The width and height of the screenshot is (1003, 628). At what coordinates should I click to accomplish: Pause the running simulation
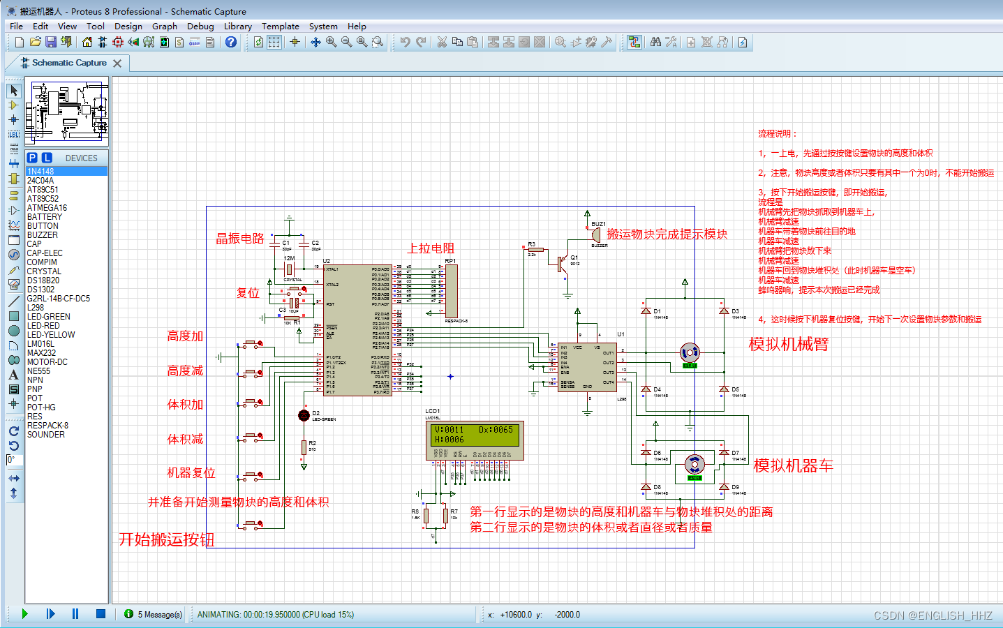pos(75,614)
